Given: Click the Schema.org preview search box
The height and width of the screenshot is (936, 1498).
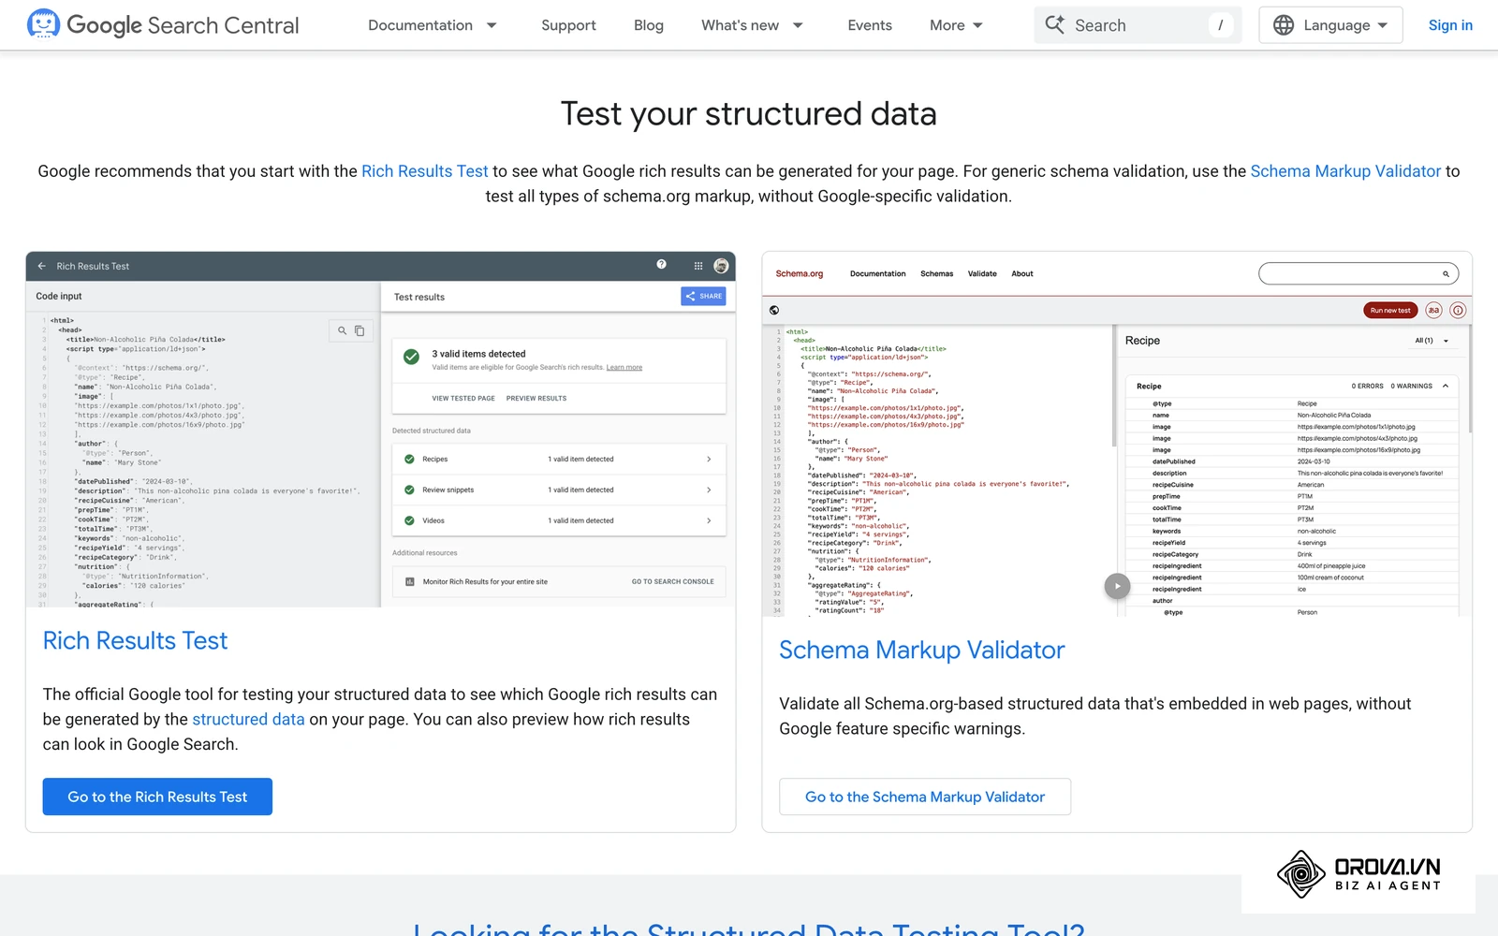Looking at the screenshot, I should [1358, 274].
